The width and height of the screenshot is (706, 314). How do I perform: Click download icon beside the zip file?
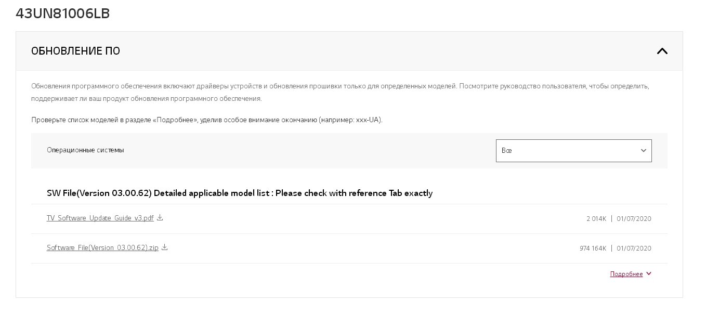(x=165, y=247)
